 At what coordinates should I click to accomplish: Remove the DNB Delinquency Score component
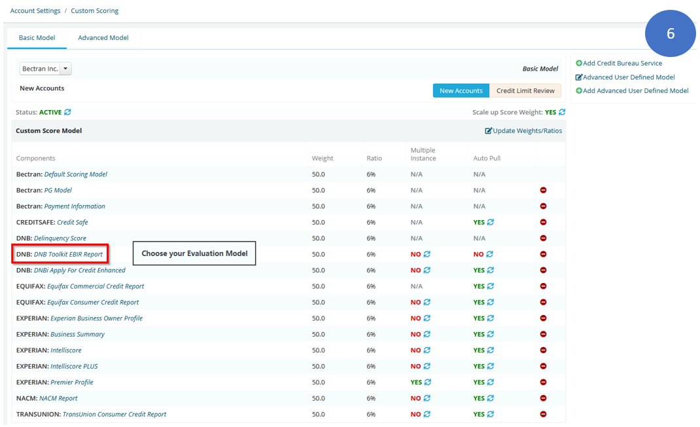543,238
